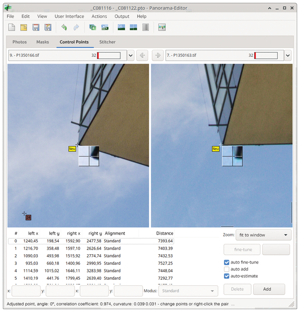Viewport: 300px width, 312px height.
Task: Open the Help menu
Action: pos(142,16)
